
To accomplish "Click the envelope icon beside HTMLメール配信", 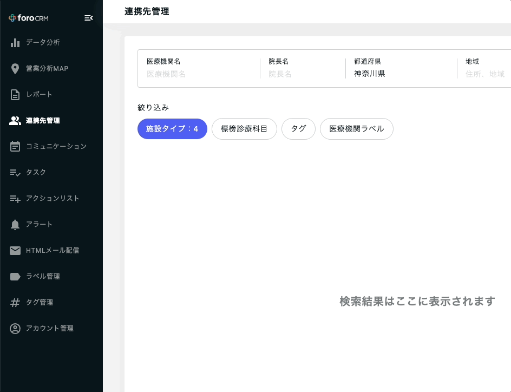I will [15, 250].
